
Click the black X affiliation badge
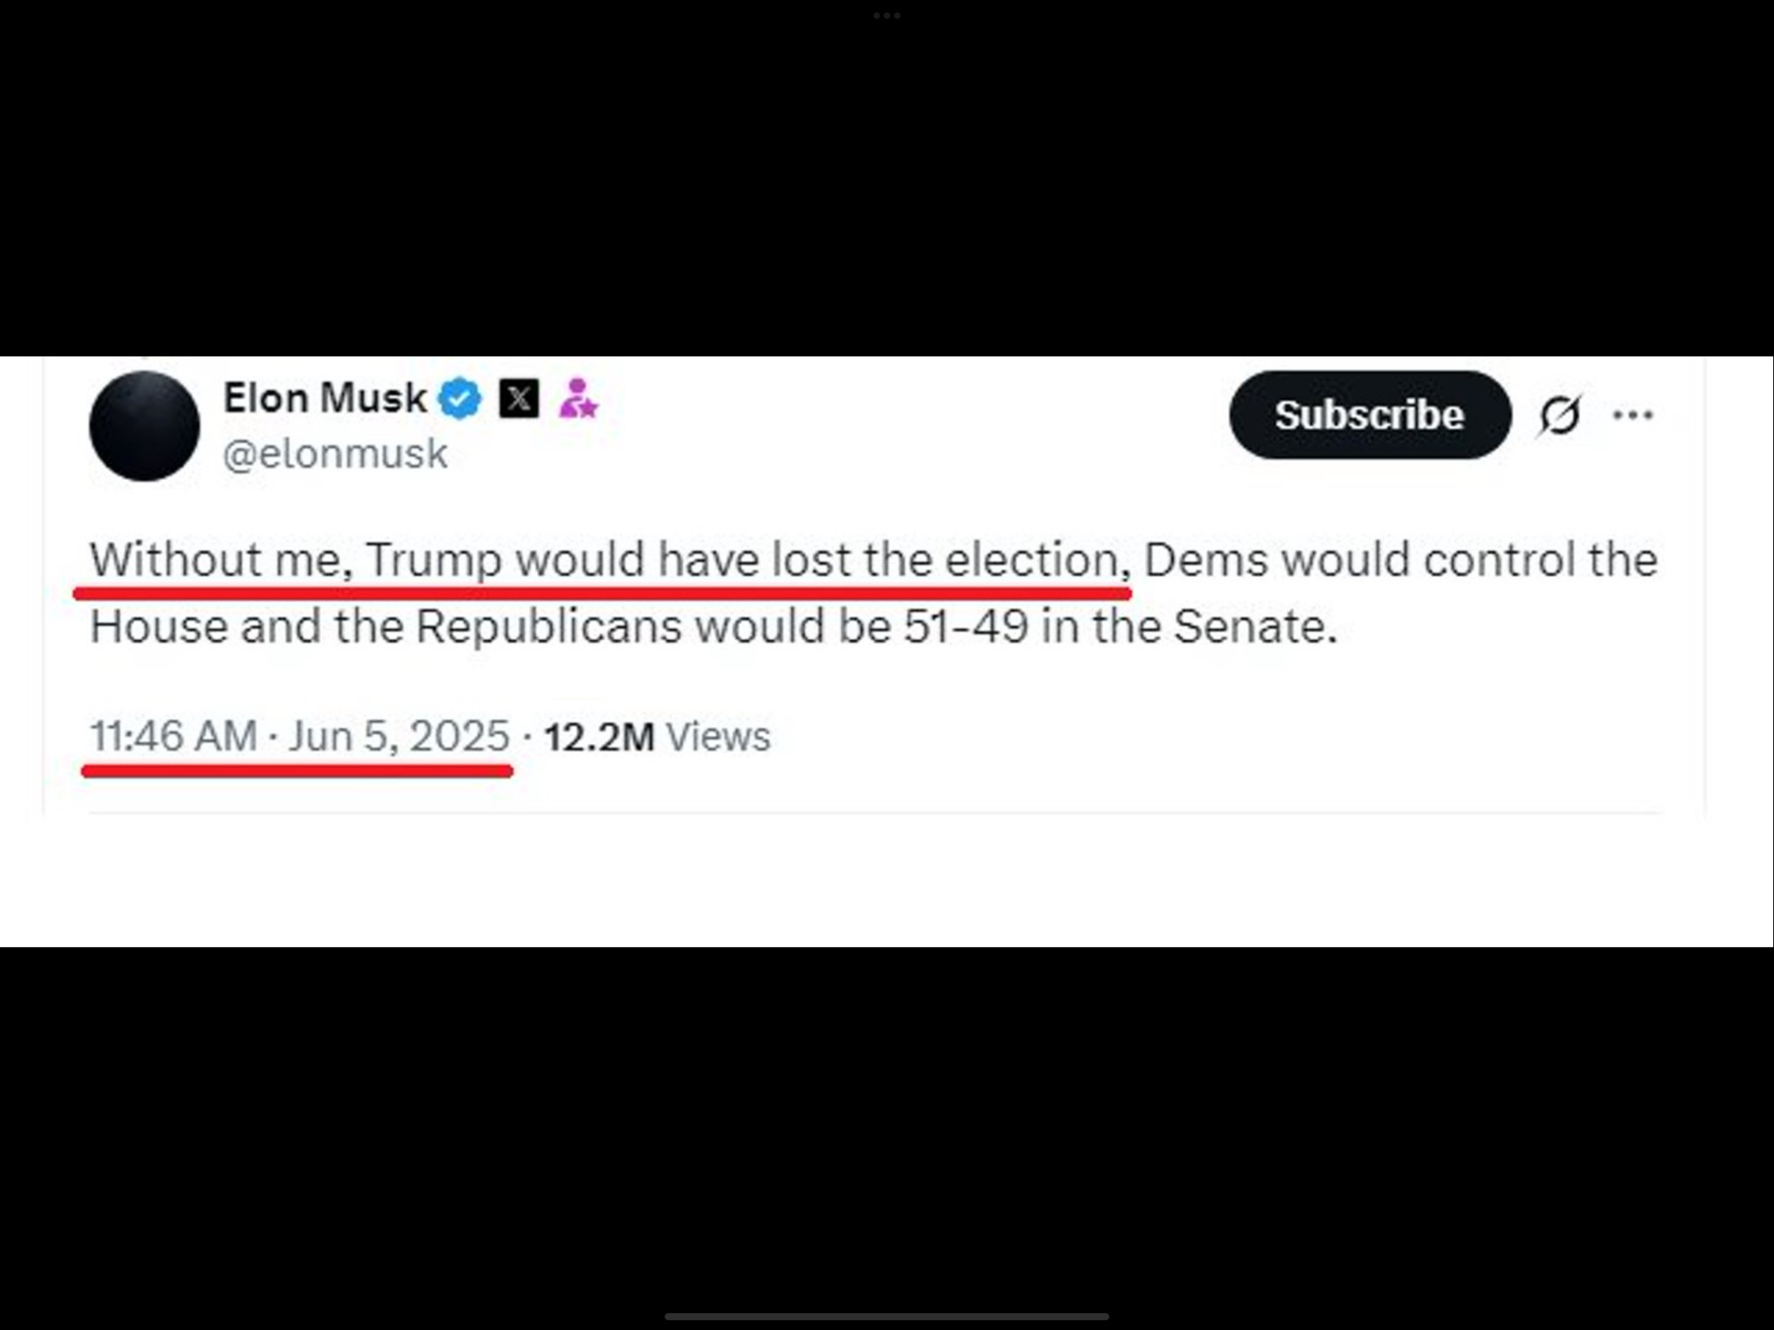(519, 398)
